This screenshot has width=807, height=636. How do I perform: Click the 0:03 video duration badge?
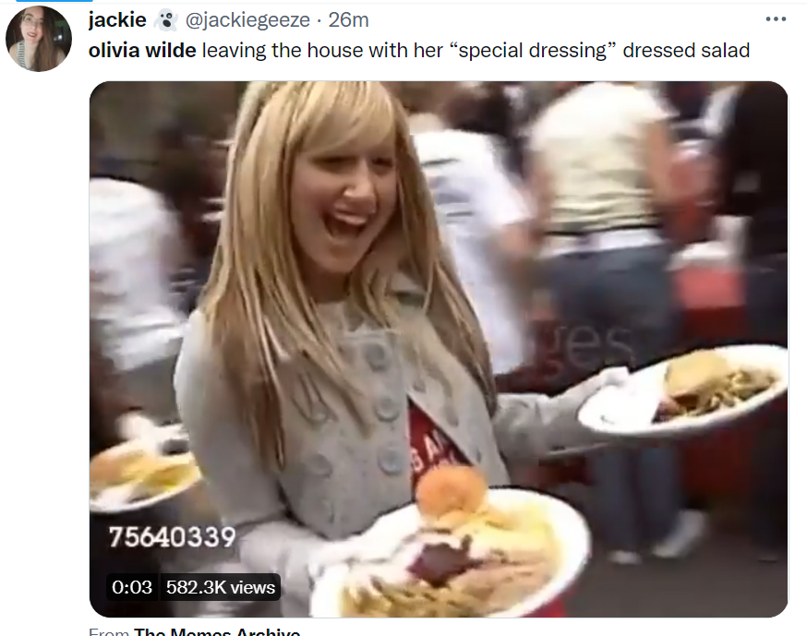tap(132, 587)
